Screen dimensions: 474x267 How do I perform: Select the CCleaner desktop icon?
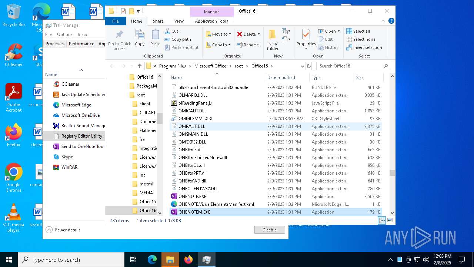click(x=14, y=56)
